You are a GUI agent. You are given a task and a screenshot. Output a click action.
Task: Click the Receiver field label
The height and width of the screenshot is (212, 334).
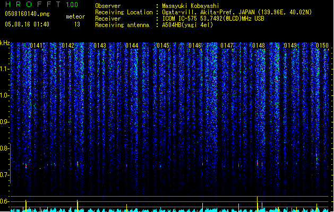point(108,19)
